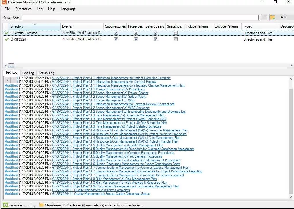Click the log vertical scrollbar thumb

point(291,142)
